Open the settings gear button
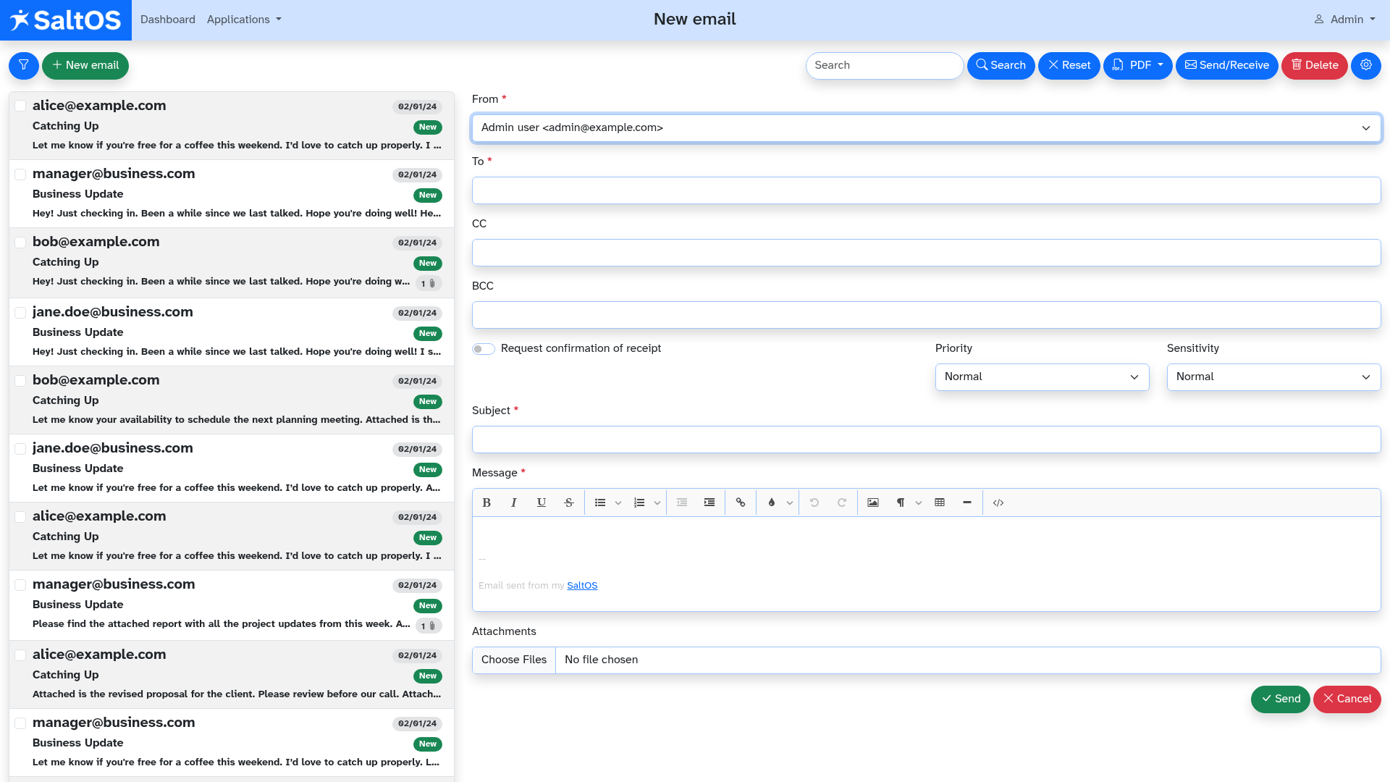1390x782 pixels. click(1365, 65)
